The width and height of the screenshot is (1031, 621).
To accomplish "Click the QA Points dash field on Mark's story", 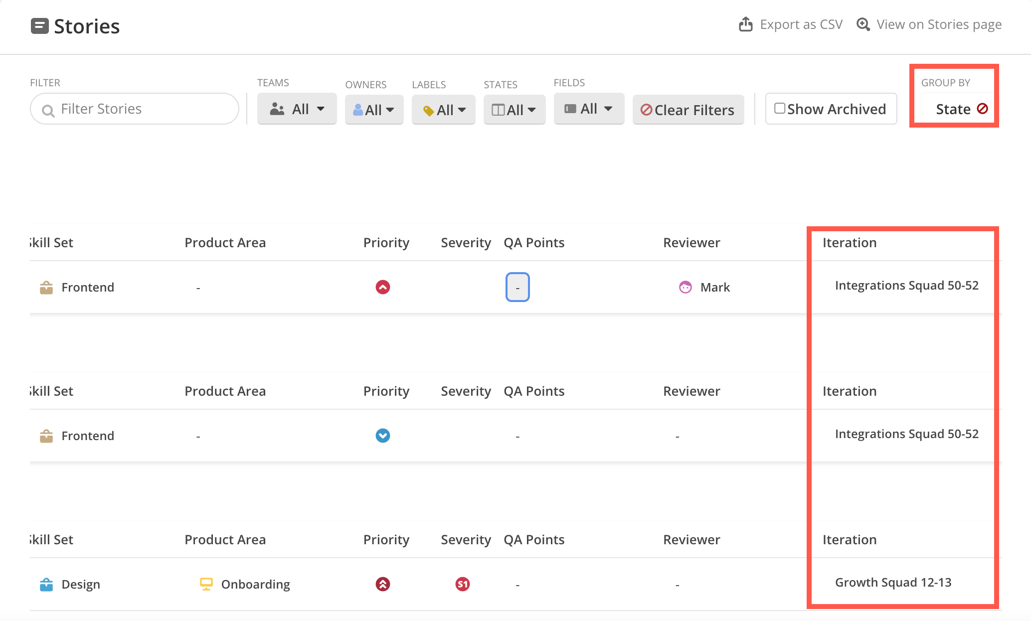I will pos(517,287).
